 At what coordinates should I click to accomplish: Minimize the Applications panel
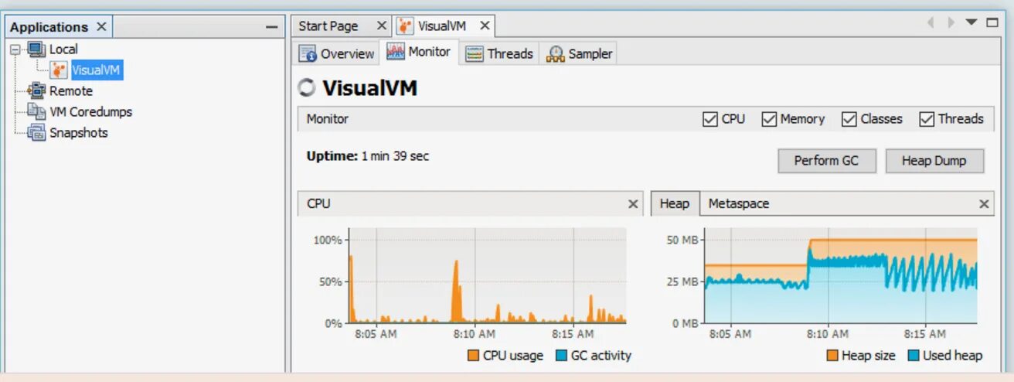[271, 27]
